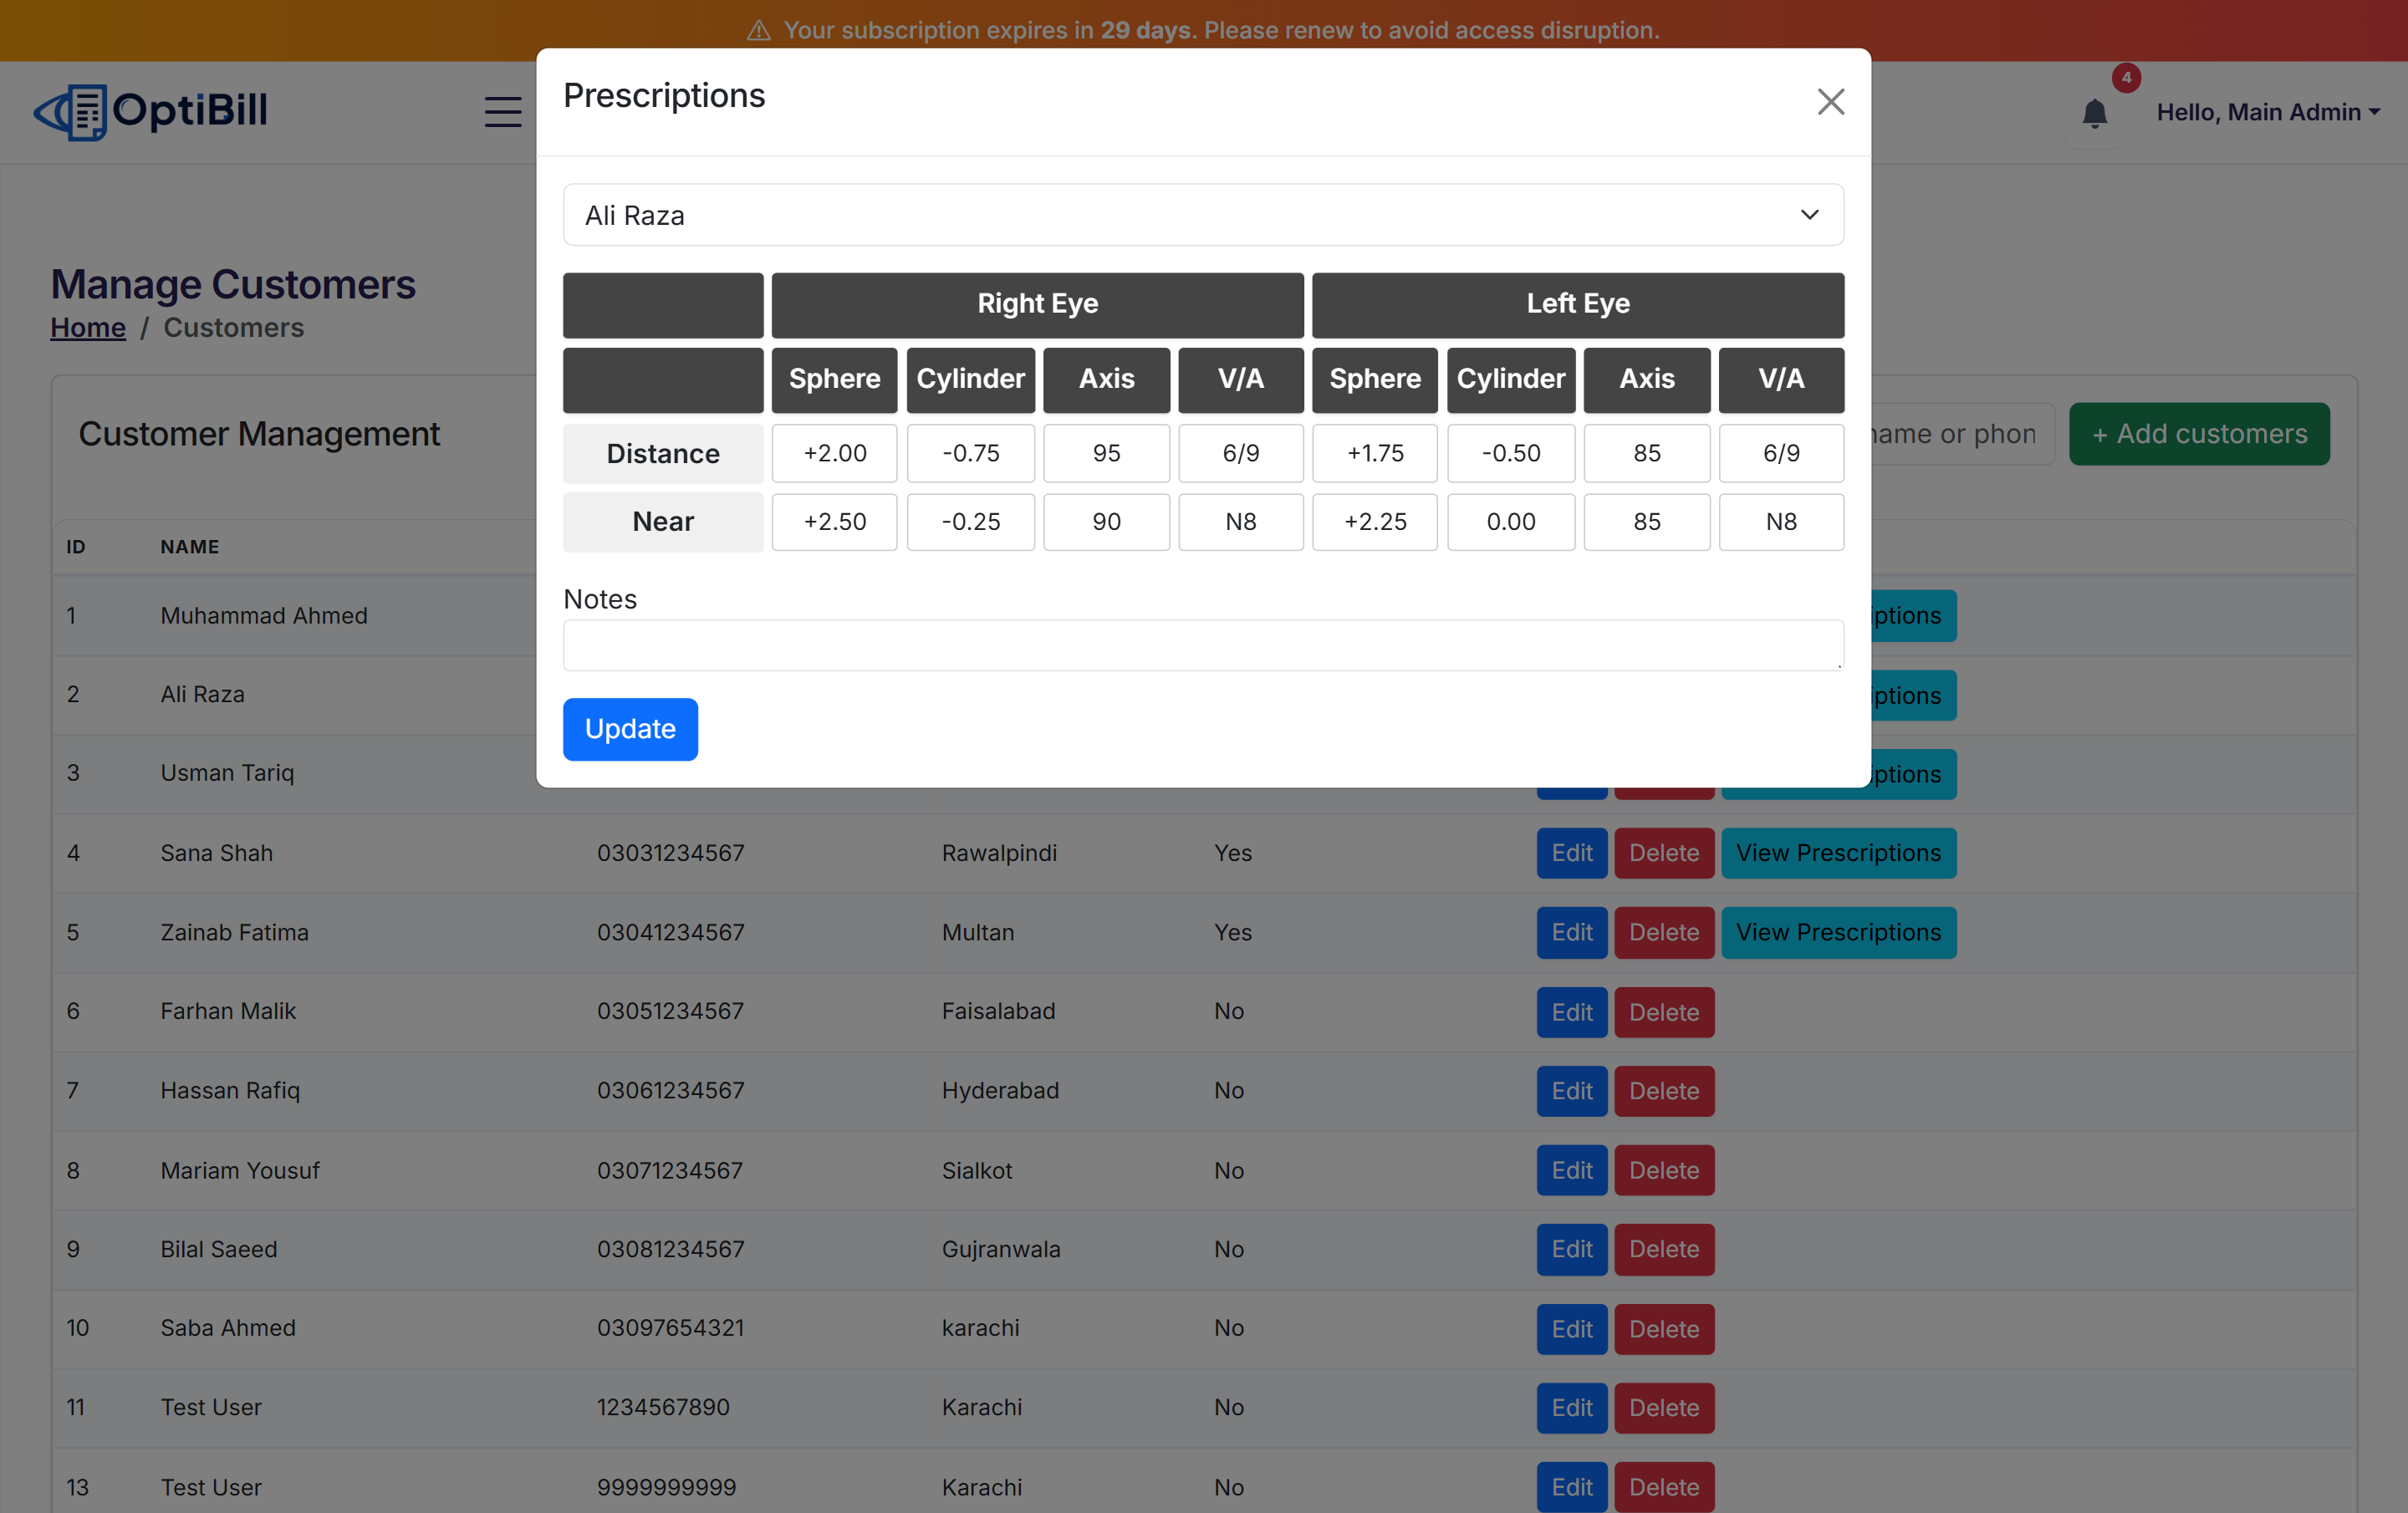Delete customer Saba Ahmed
The height and width of the screenshot is (1513, 2408).
click(x=1664, y=1329)
